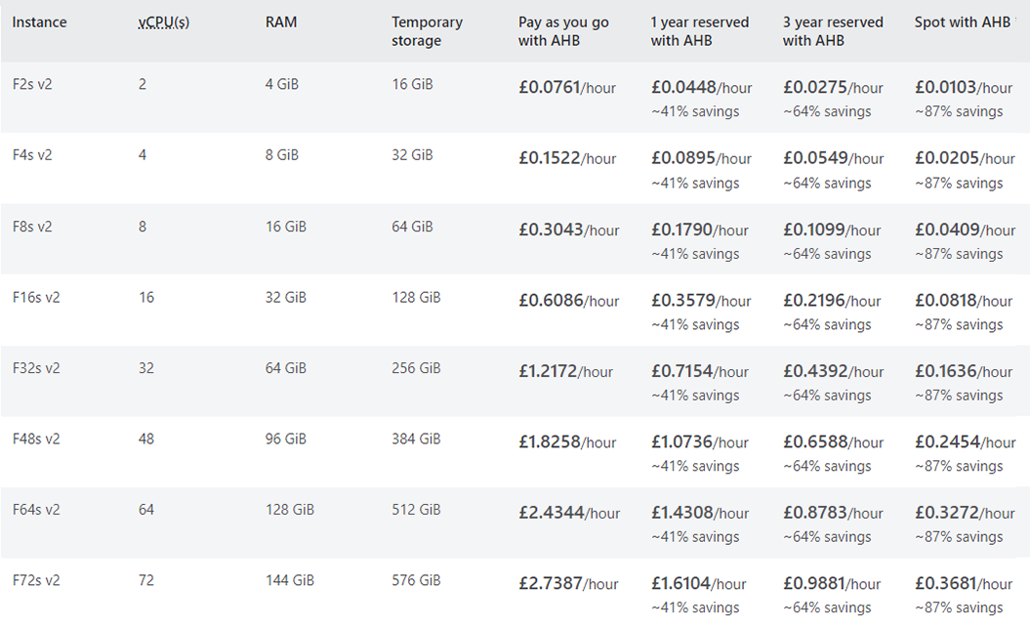Click the Instance column header
The height and width of the screenshot is (627, 1030).
coord(39,22)
